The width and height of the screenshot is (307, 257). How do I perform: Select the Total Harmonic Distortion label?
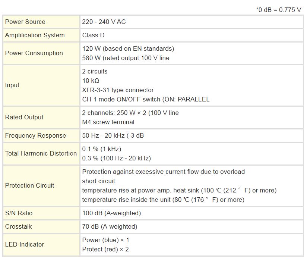[x=41, y=153]
